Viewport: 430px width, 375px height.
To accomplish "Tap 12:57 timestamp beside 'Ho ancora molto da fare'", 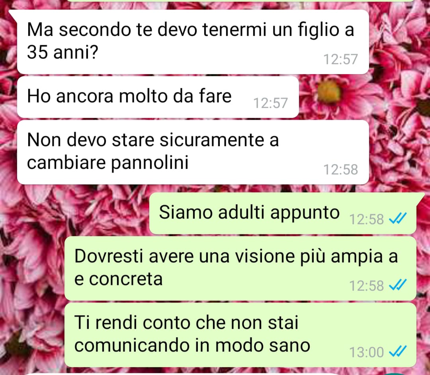I will click(x=270, y=103).
